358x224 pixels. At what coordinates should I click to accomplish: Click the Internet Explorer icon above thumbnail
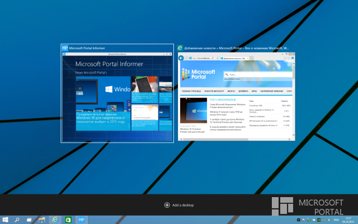coord(180,48)
